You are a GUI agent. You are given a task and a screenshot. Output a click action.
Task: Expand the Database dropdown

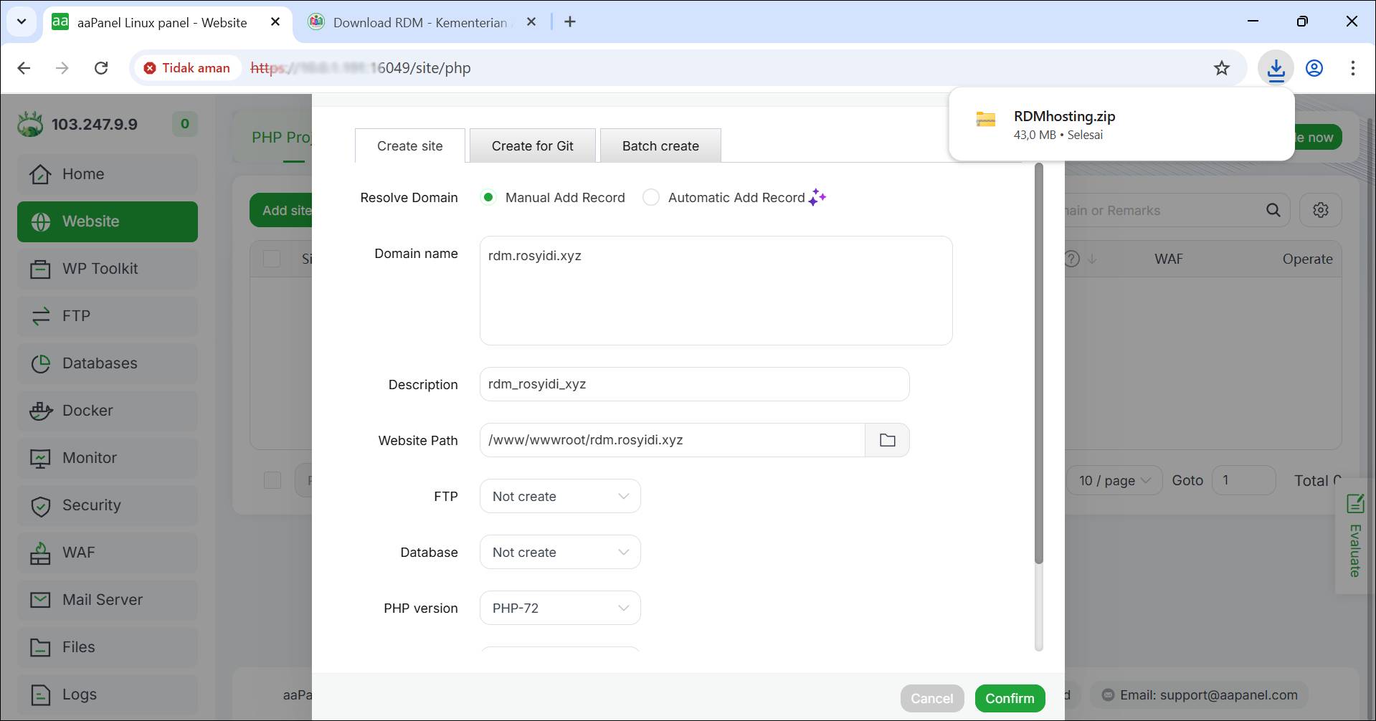pos(559,553)
